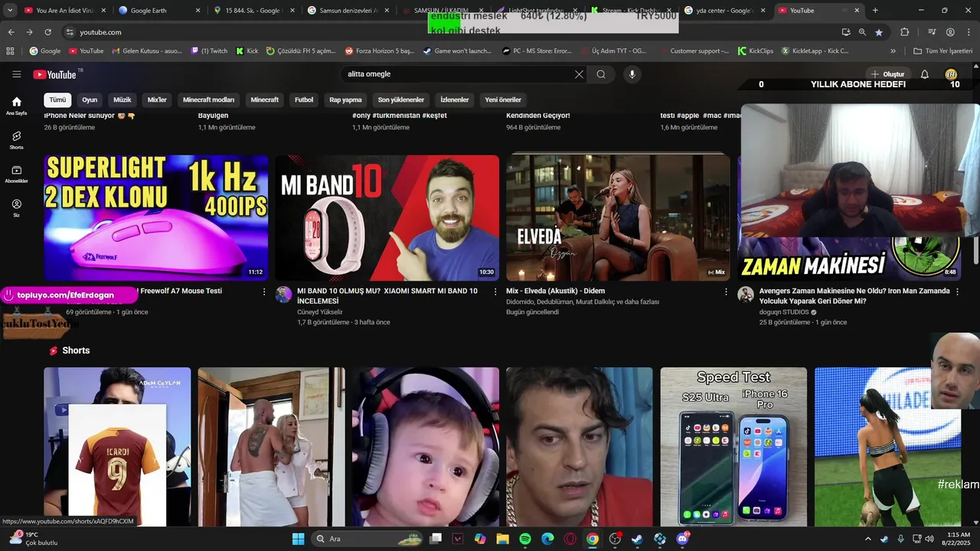The width and height of the screenshot is (980, 551).
Task: Select the Rap yapma chip
Action: 345,100
